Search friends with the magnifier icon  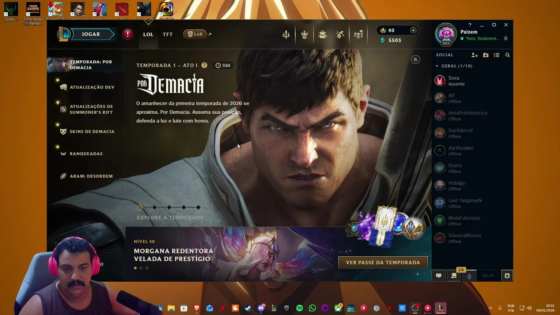click(x=507, y=55)
